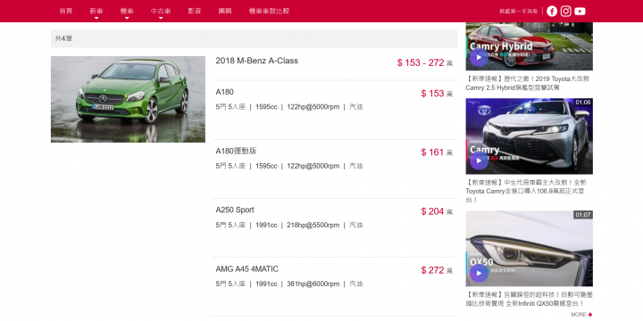Image resolution: width=643 pixels, height=321 pixels.
Task: Play the silver Camry video
Action: point(479,160)
